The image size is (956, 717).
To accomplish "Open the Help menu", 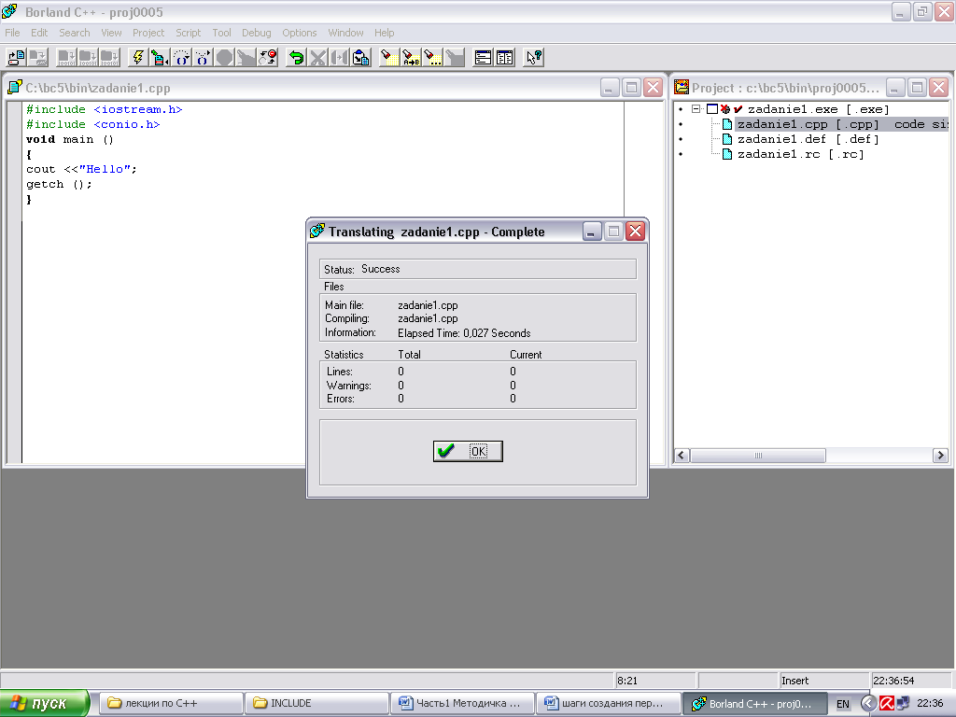I will (384, 33).
